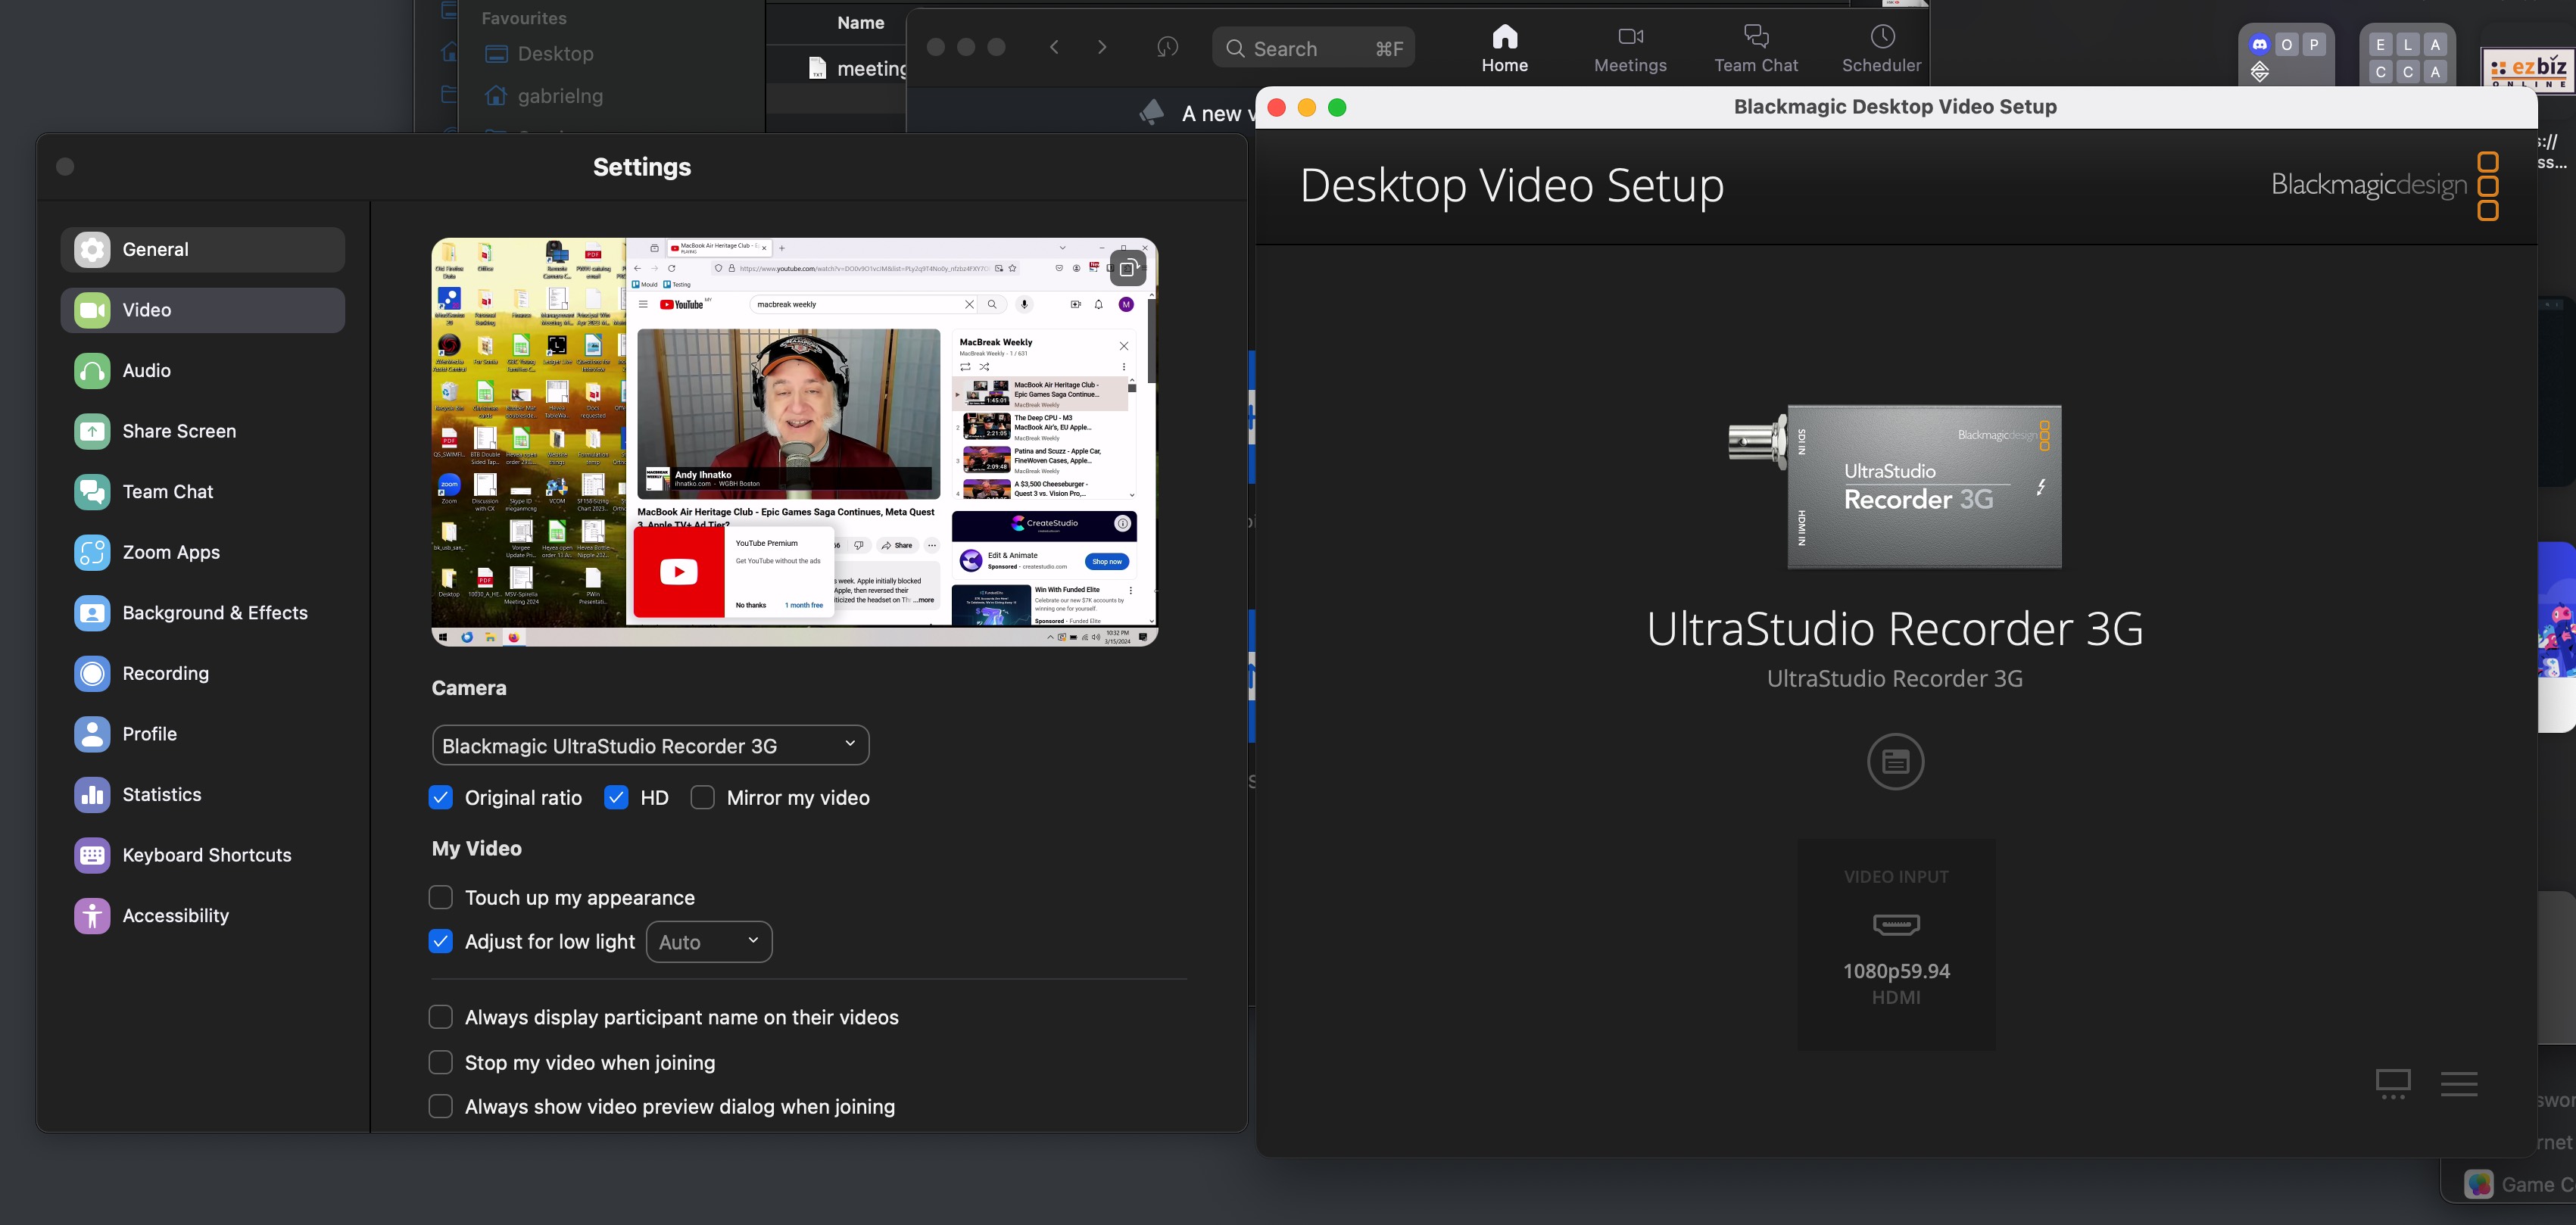Open the Zoom Apps settings

coord(203,552)
